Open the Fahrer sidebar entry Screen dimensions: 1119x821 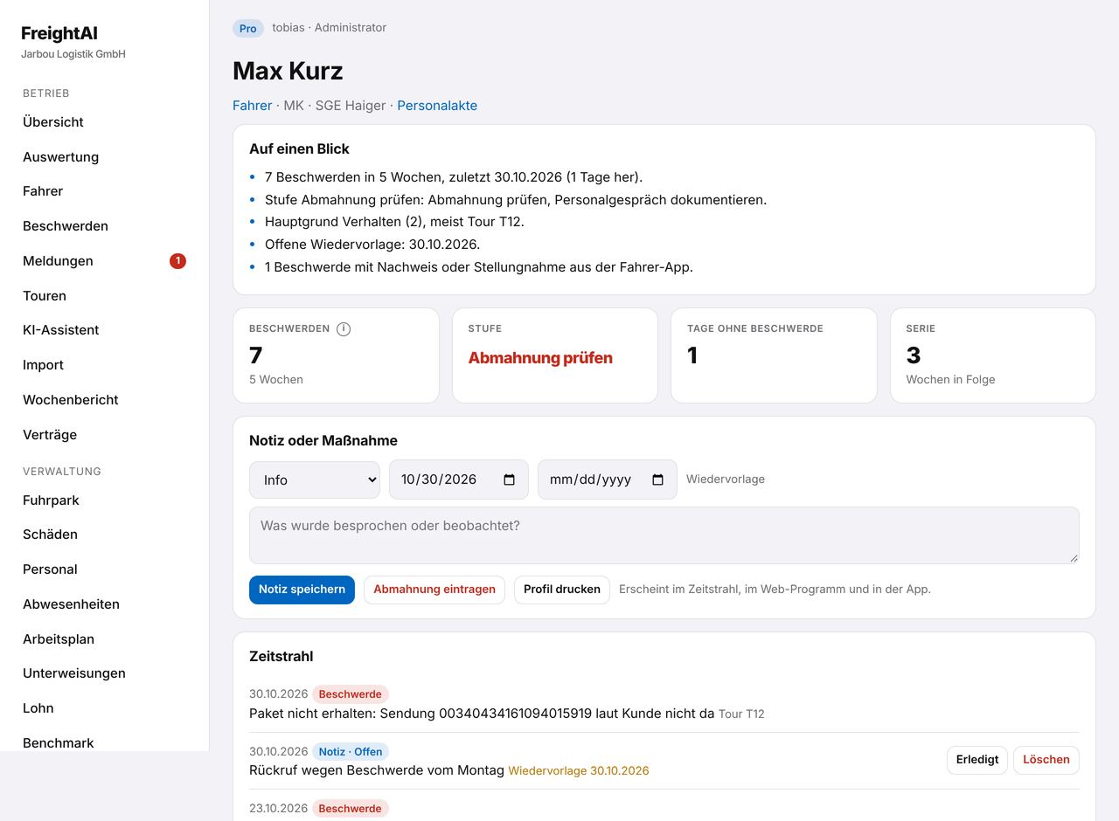43,191
